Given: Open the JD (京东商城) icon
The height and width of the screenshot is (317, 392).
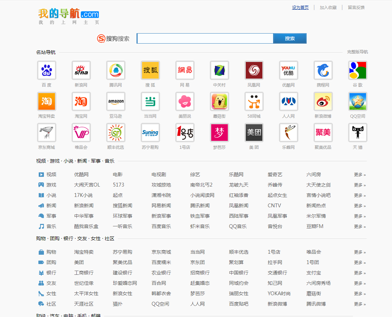Looking at the screenshot, I should pyautogui.click(x=47, y=133).
